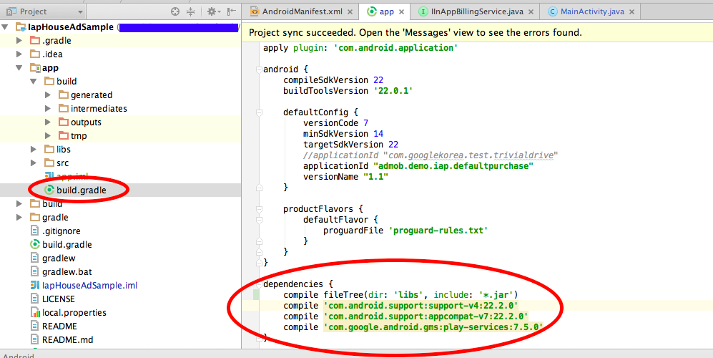Click the local.properties file icon

pyautogui.click(x=35, y=312)
